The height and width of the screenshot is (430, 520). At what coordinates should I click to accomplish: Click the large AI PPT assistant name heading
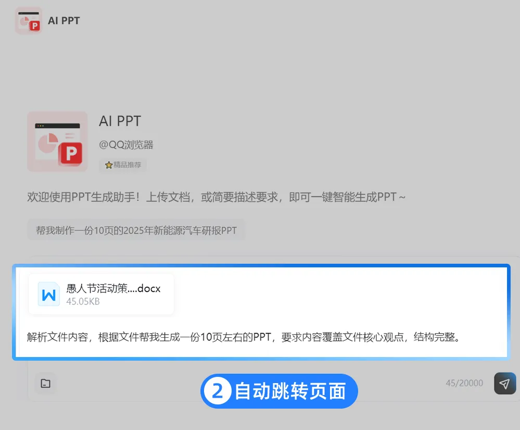coord(120,121)
